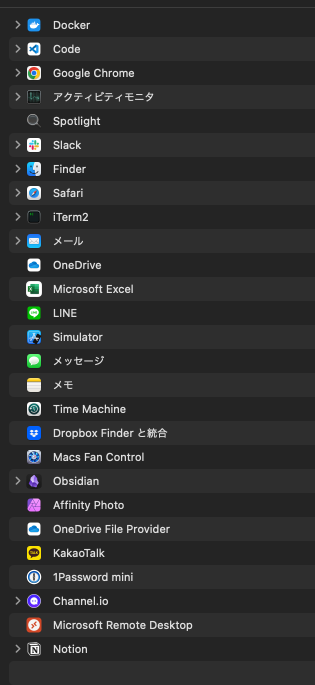Select the OneDrive File Provider text
The width and height of the screenshot is (315, 685).
(111, 529)
